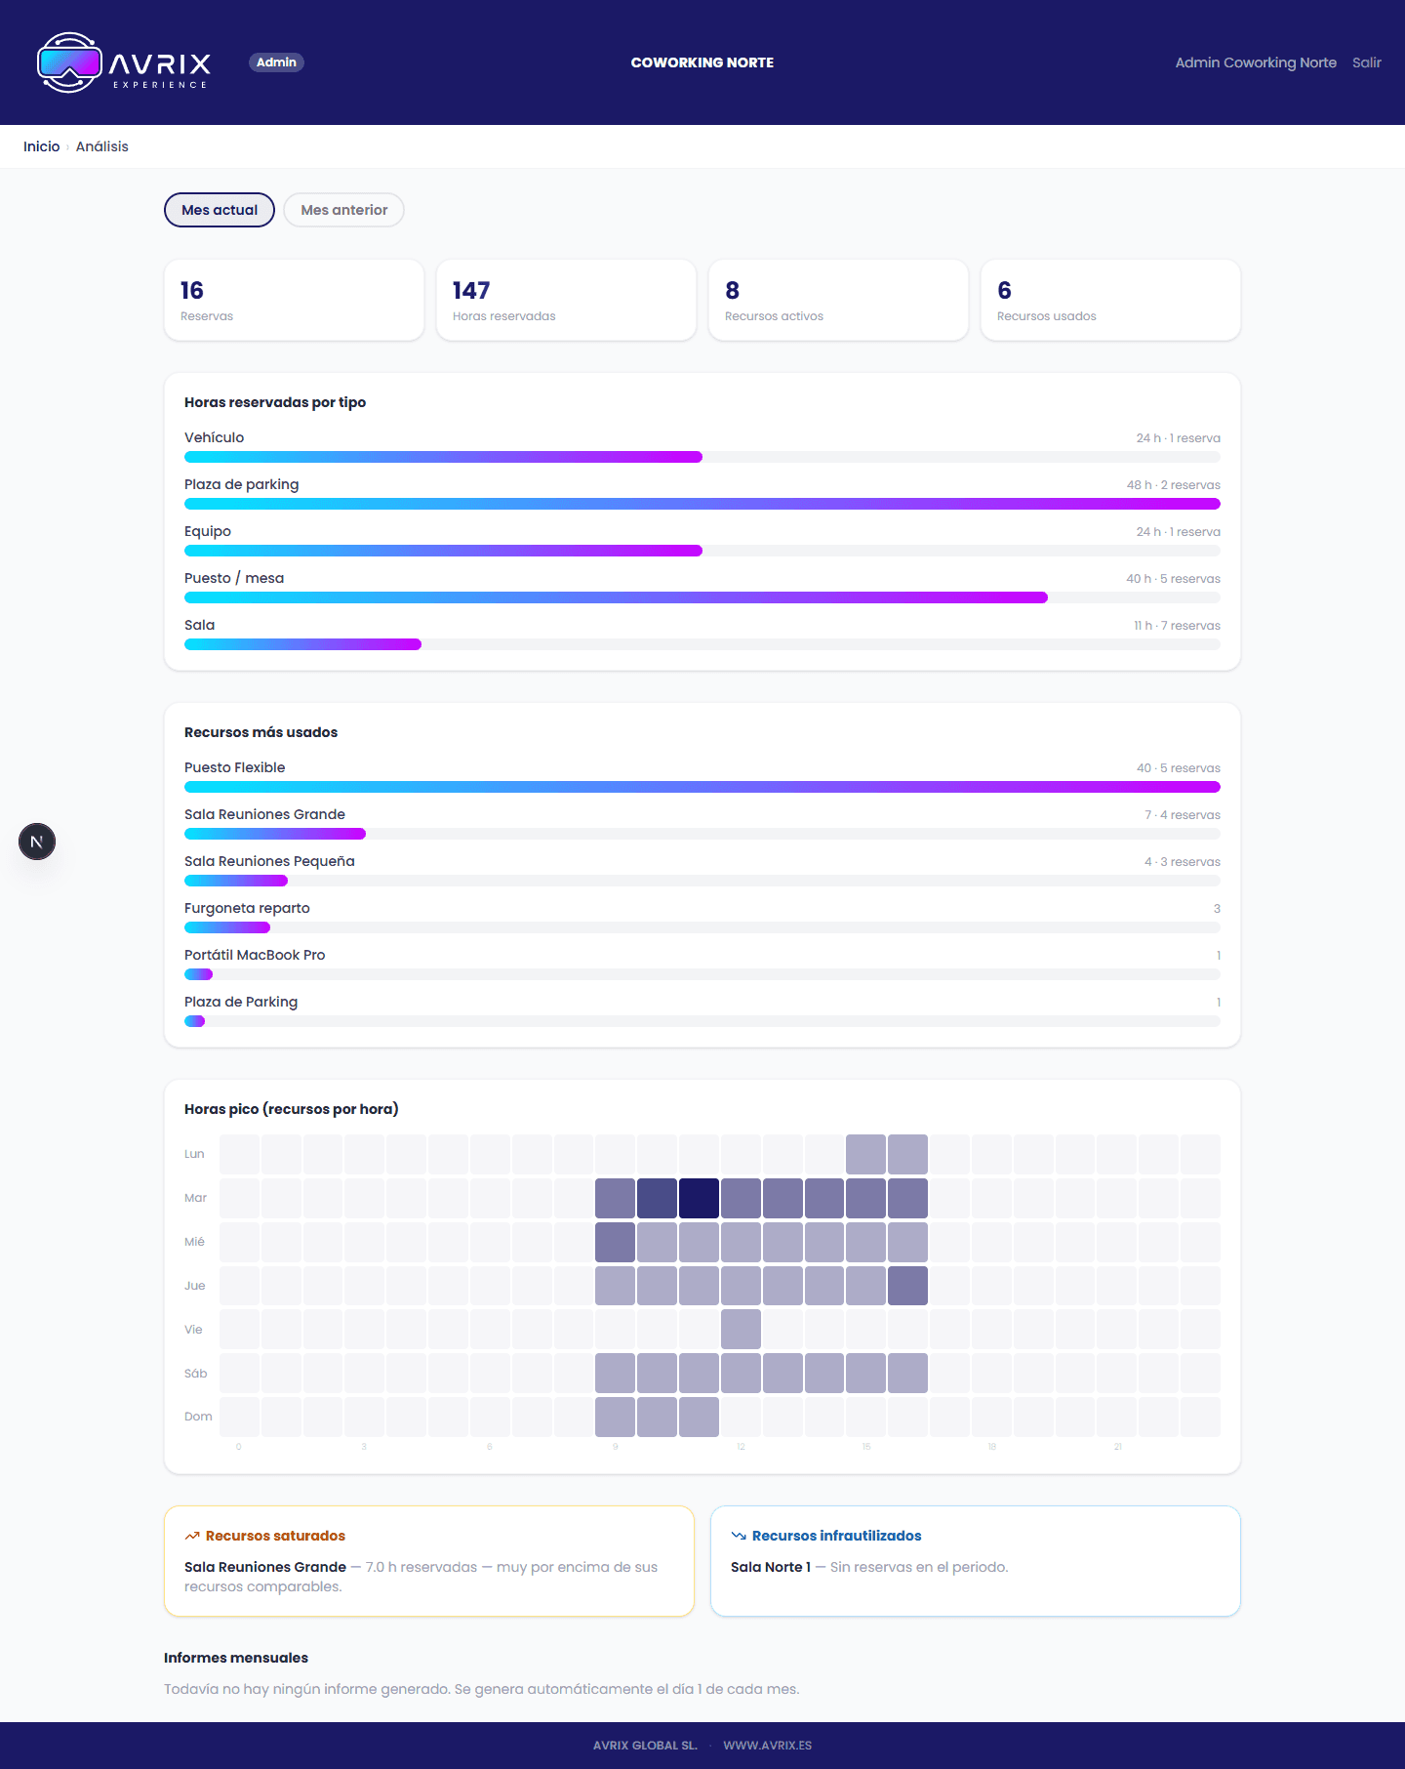Screen dimensions: 1405x1769
Task: Click the Admin badge
Action: coord(276,62)
